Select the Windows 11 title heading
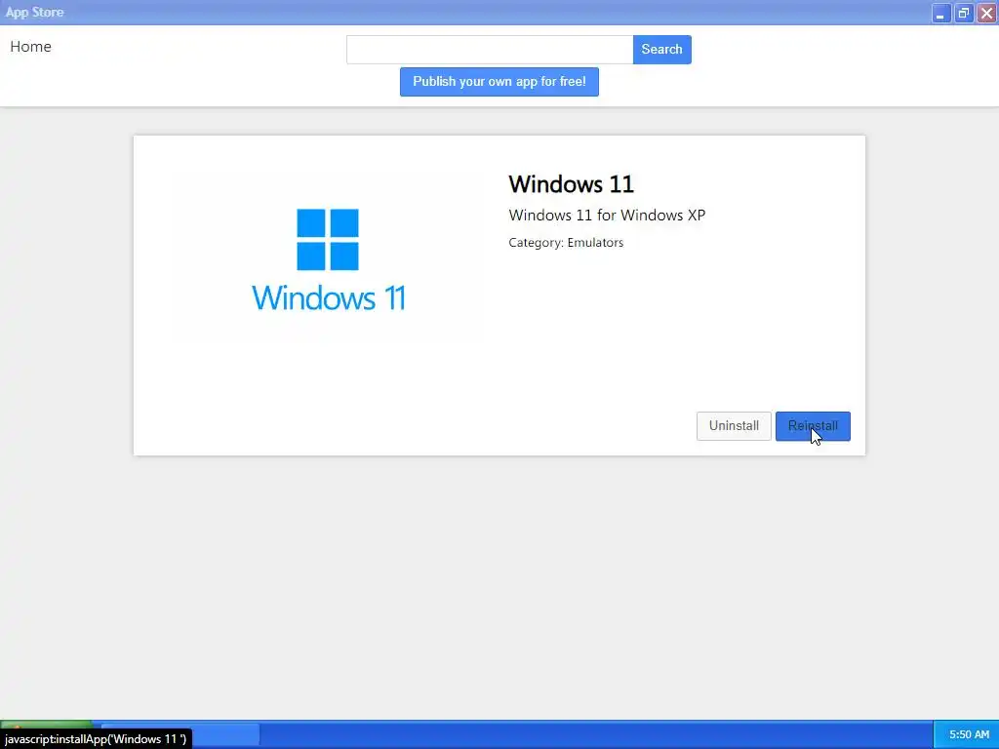Screen dimensions: 999x749 [x=571, y=184]
